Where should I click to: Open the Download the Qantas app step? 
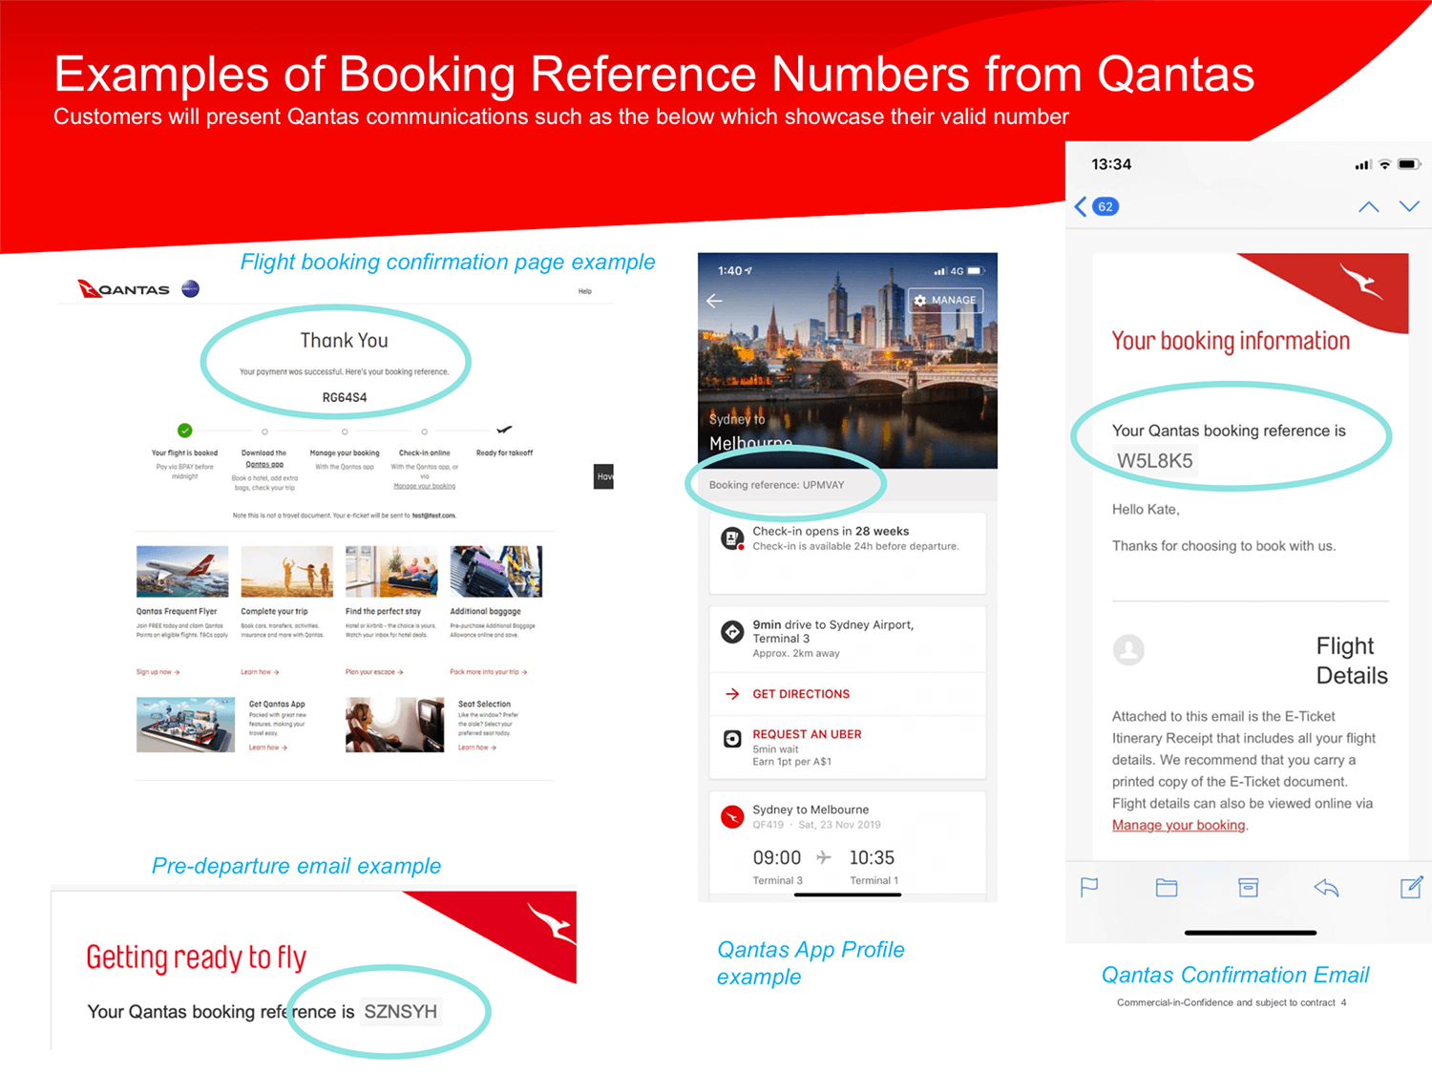point(264,458)
